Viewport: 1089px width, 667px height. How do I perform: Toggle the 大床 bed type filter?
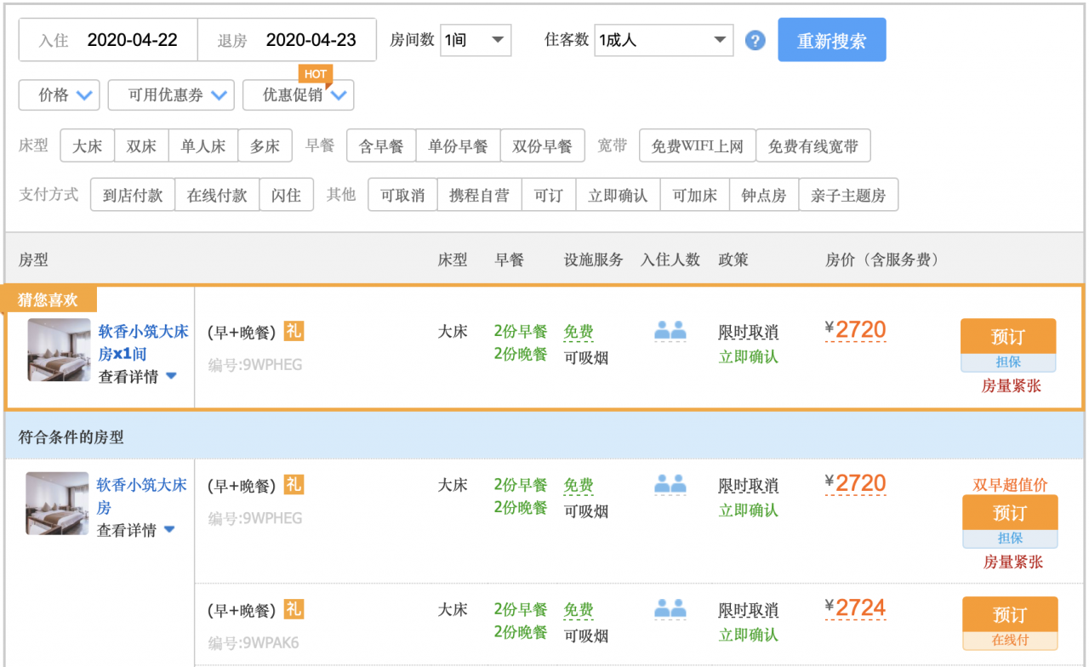pyautogui.click(x=87, y=145)
